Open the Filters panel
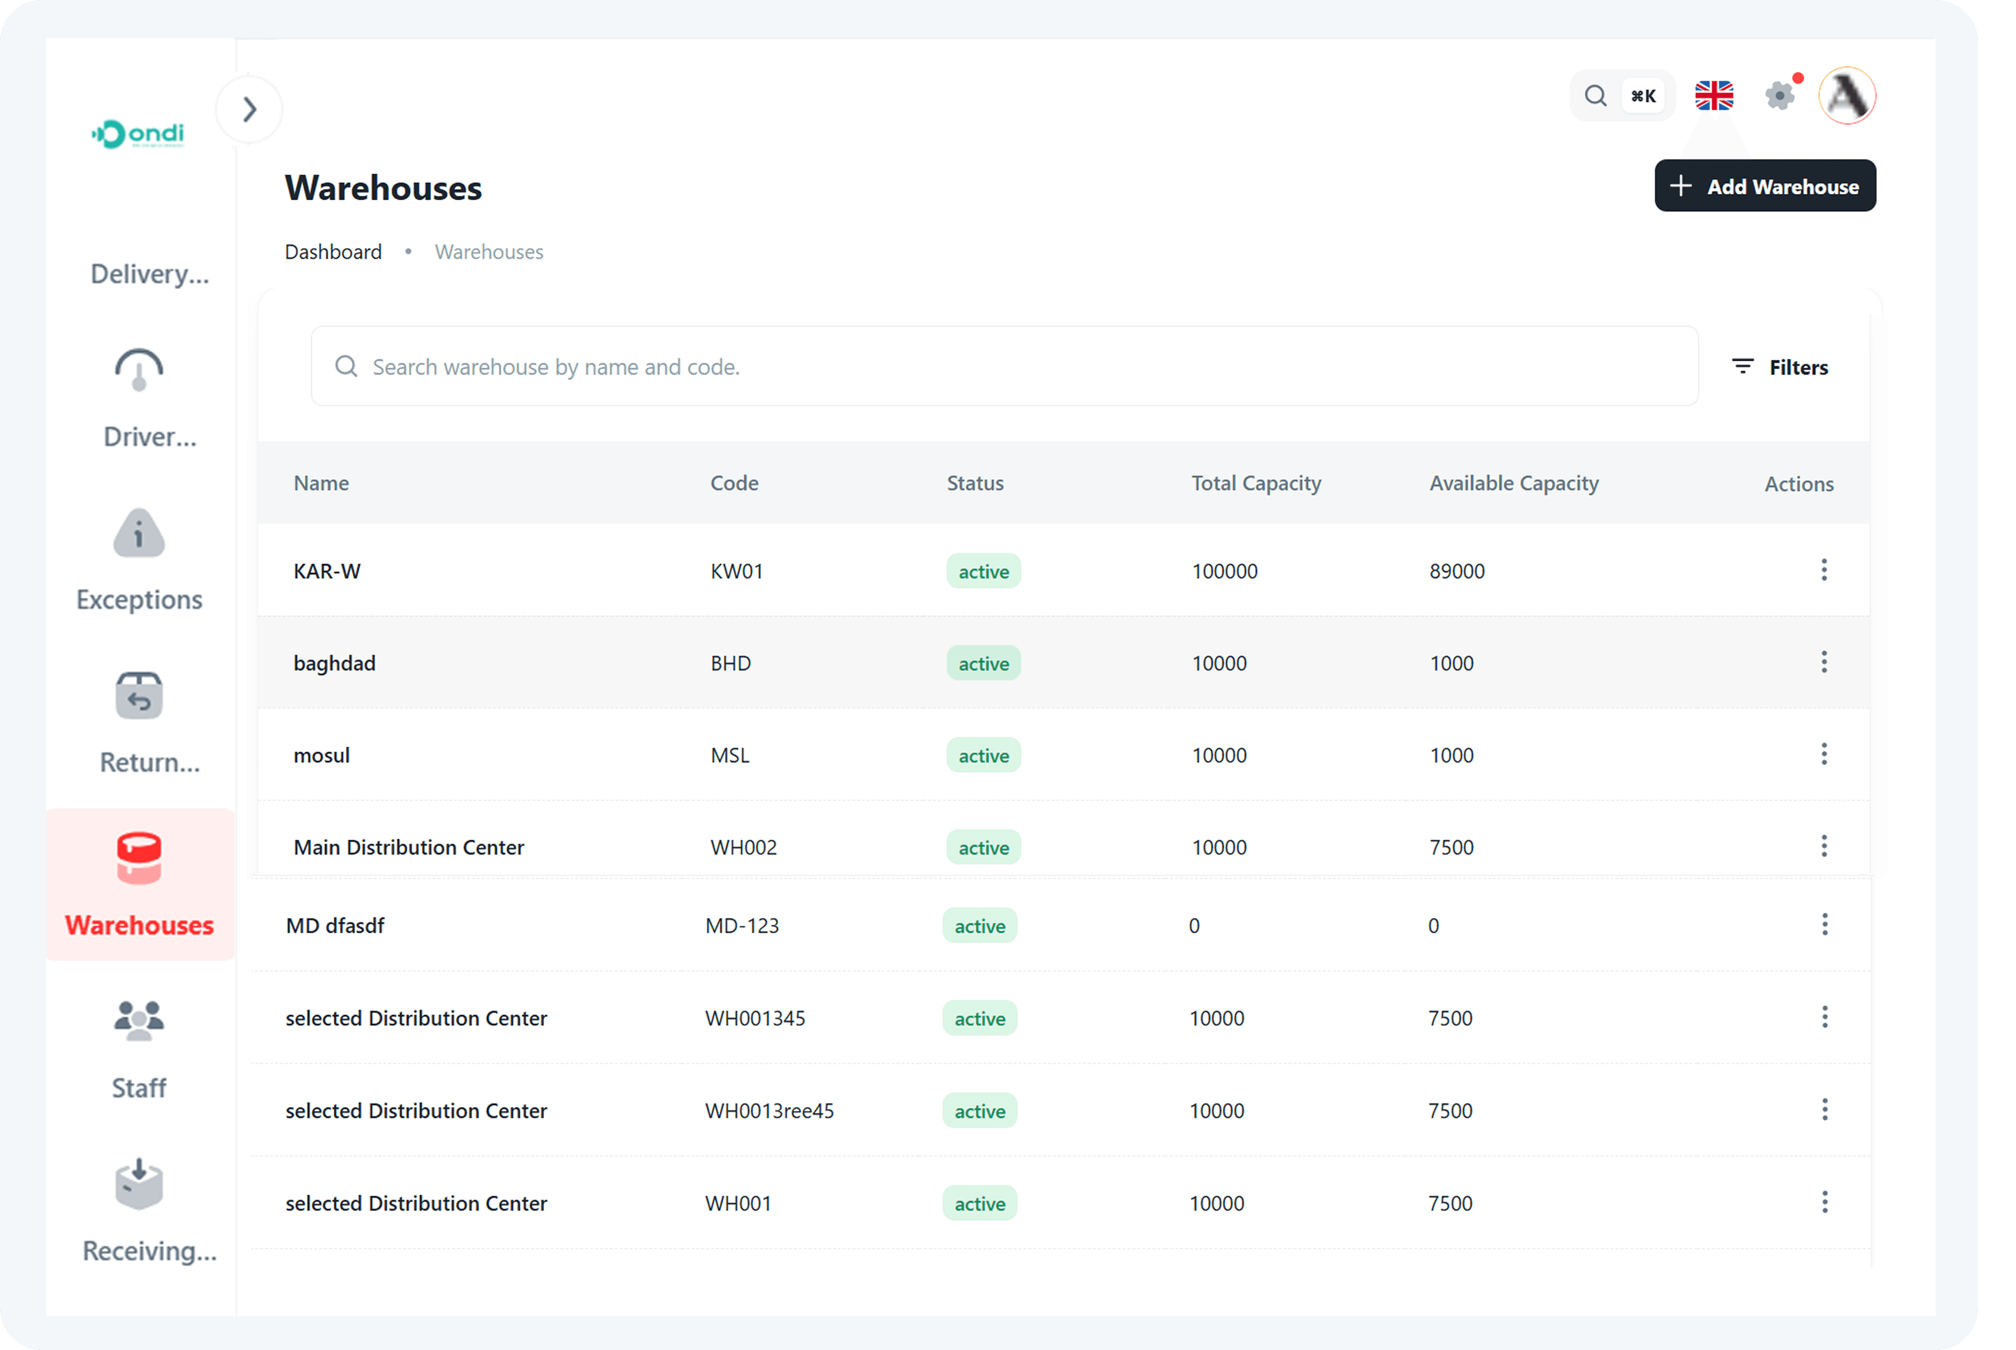 coord(1780,367)
